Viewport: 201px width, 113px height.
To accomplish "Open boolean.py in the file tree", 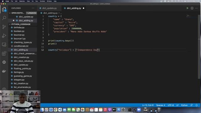I will (x=19, y=31).
